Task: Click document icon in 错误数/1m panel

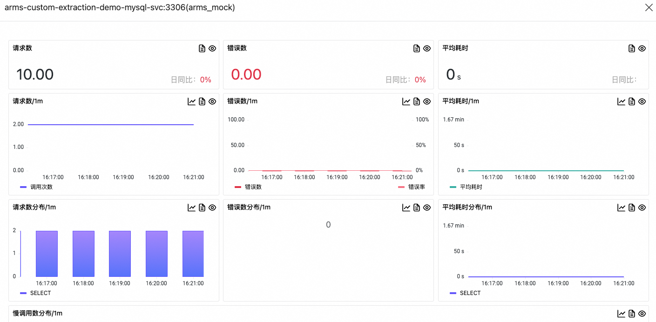Action: tap(417, 101)
